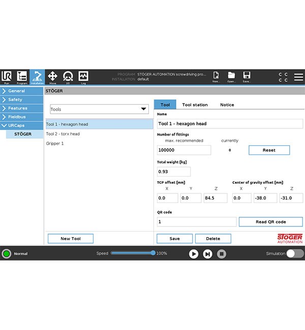Viewport: 305px width, 330px height.
Task: Click the 100% speed value
Action: pyautogui.click(x=162, y=253)
